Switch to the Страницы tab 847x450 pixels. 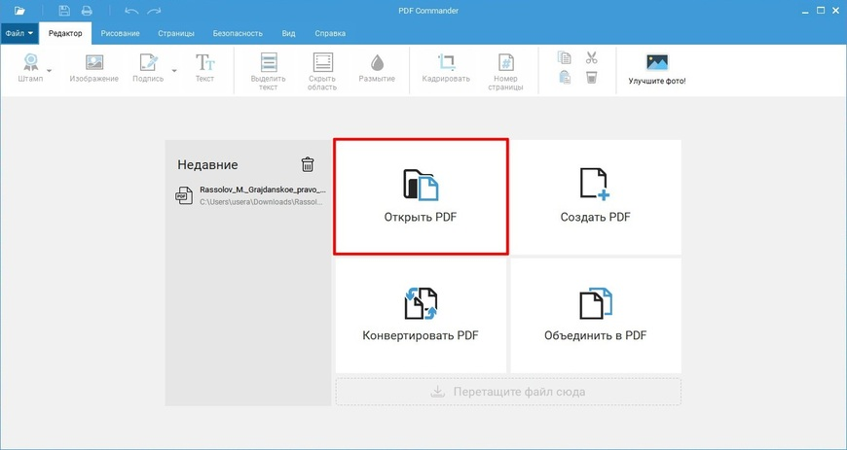pyautogui.click(x=176, y=33)
